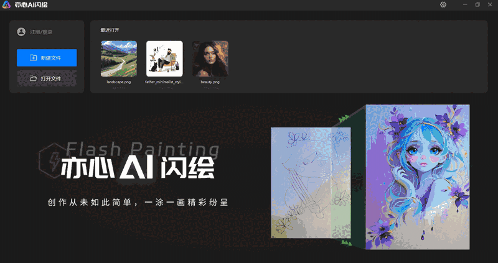Open the landscape.png thumbnail
The width and height of the screenshot is (498, 263).
click(x=119, y=58)
